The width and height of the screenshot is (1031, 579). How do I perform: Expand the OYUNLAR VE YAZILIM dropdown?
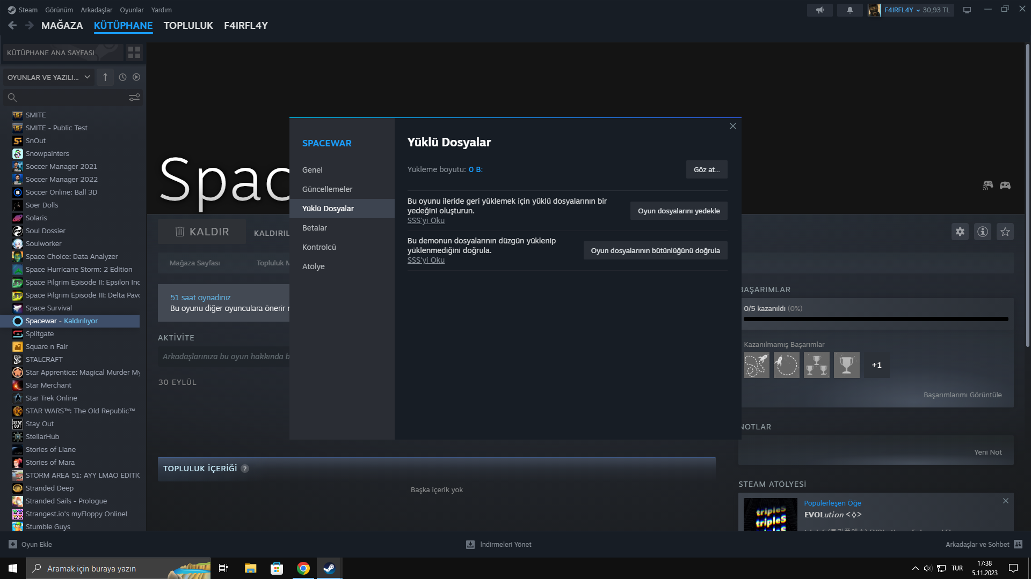pyautogui.click(x=48, y=77)
